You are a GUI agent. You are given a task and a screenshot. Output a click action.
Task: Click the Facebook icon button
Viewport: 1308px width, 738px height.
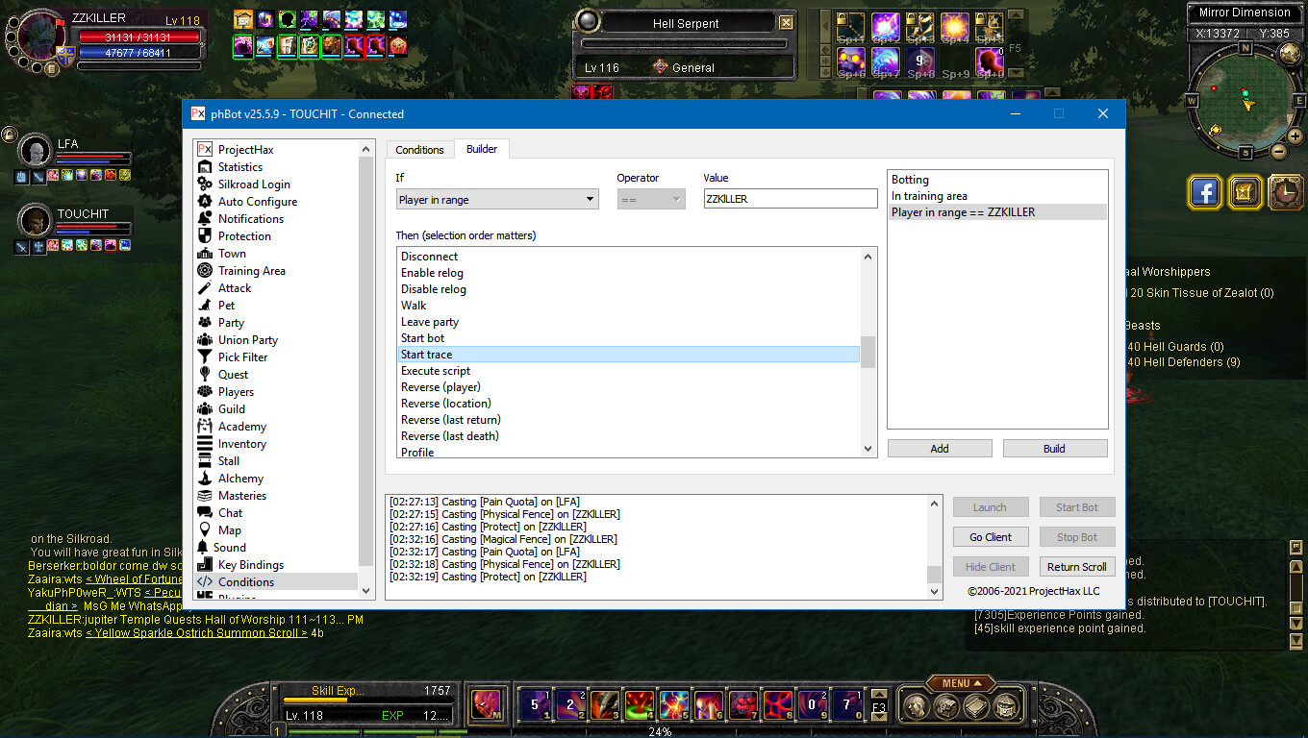pyautogui.click(x=1204, y=192)
